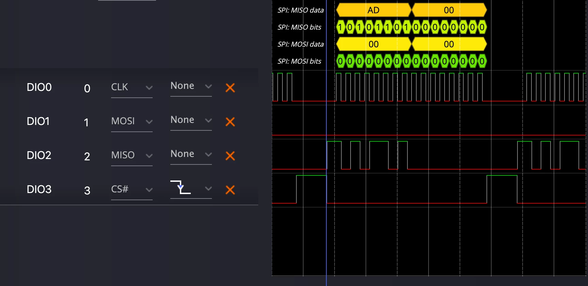Screen dimensions: 588x286
Task: Click the MISO data byte 00
Action: tap(449, 10)
